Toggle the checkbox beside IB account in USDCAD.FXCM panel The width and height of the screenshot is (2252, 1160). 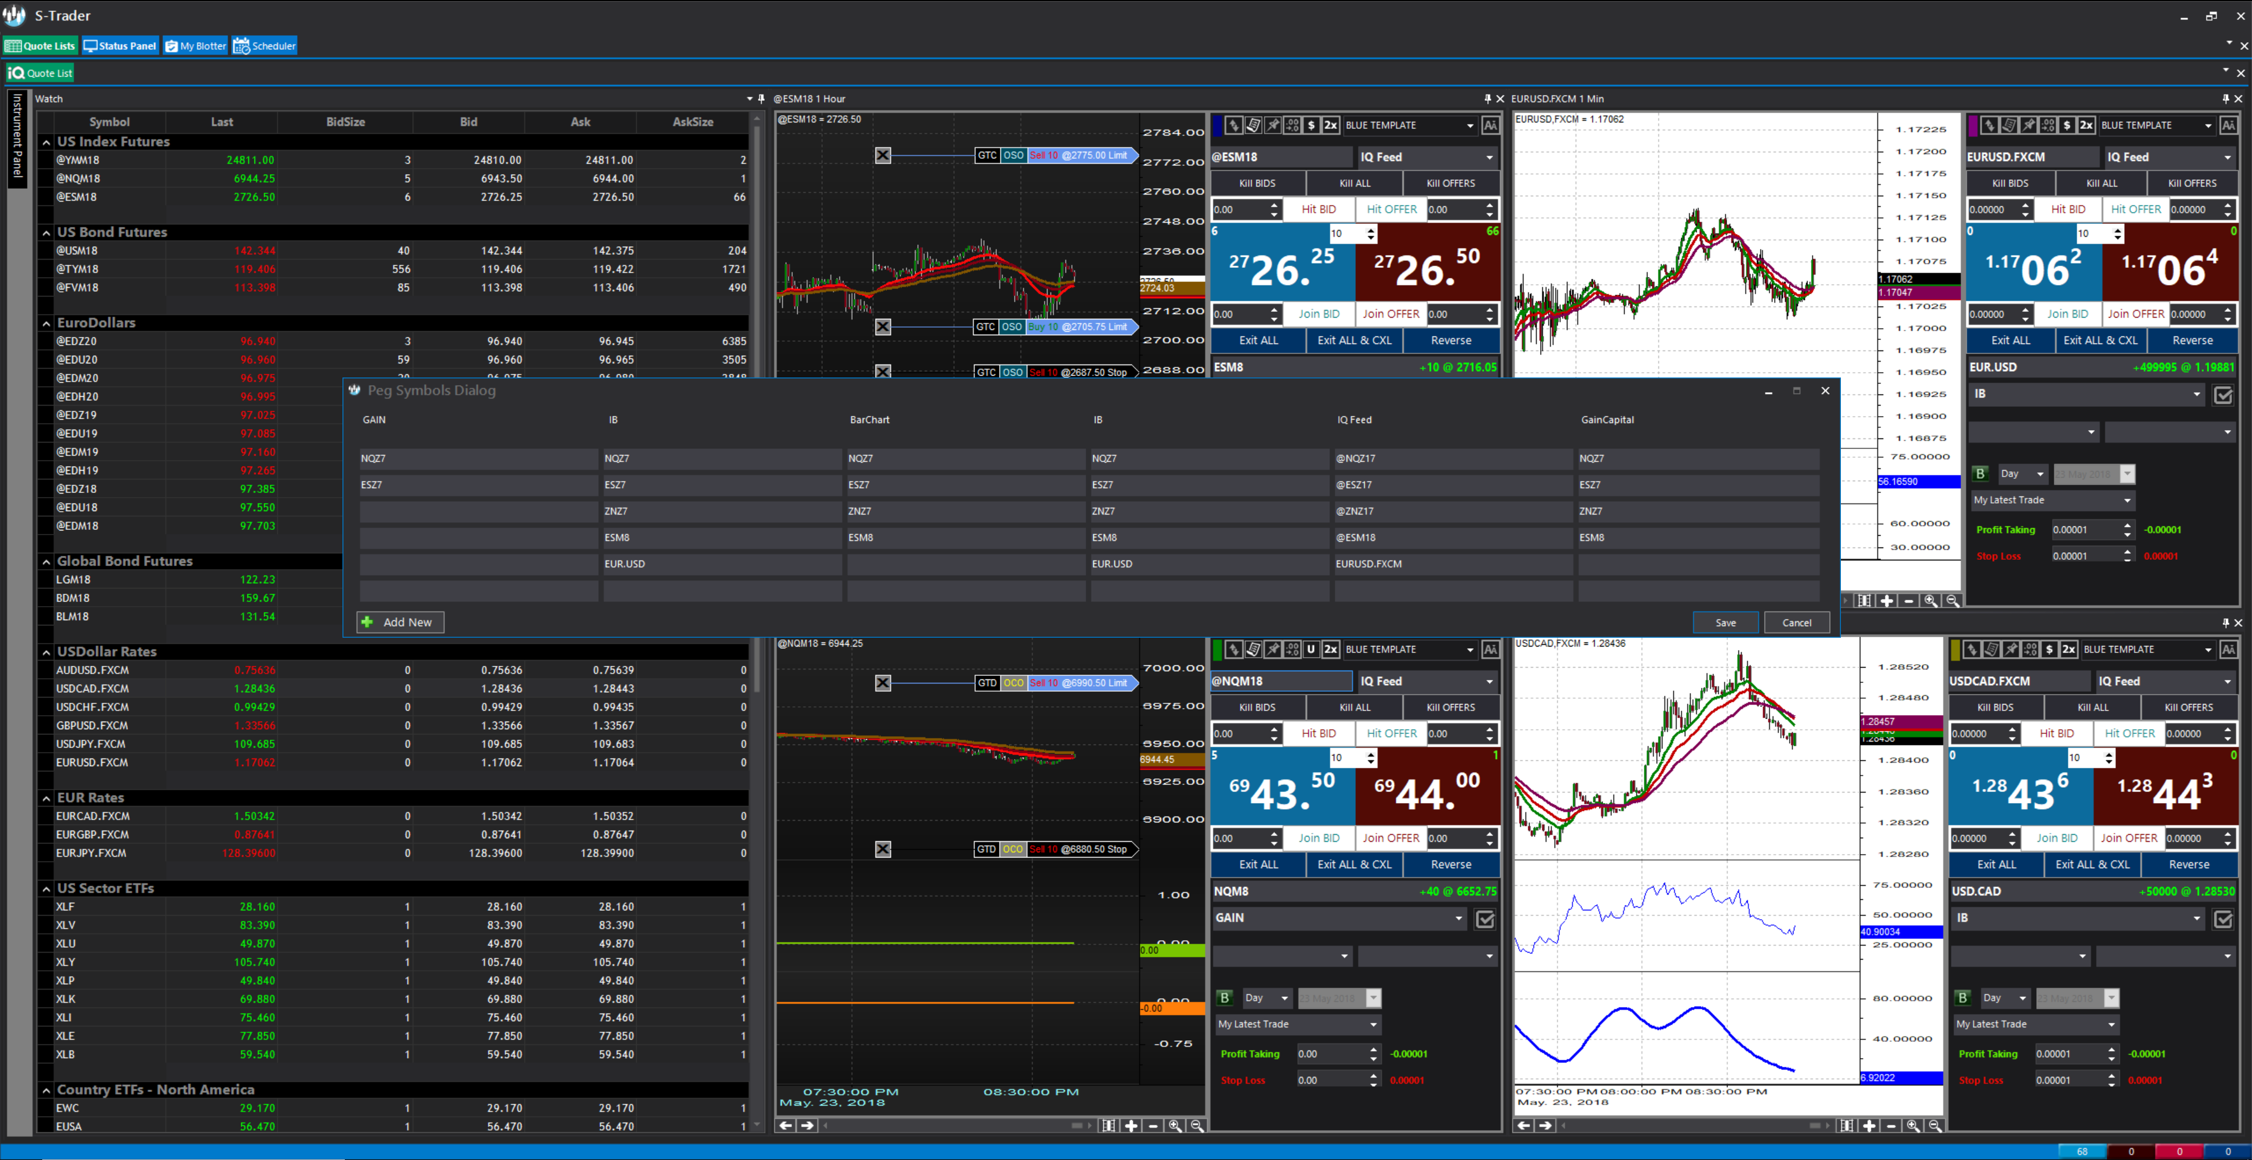(2222, 919)
